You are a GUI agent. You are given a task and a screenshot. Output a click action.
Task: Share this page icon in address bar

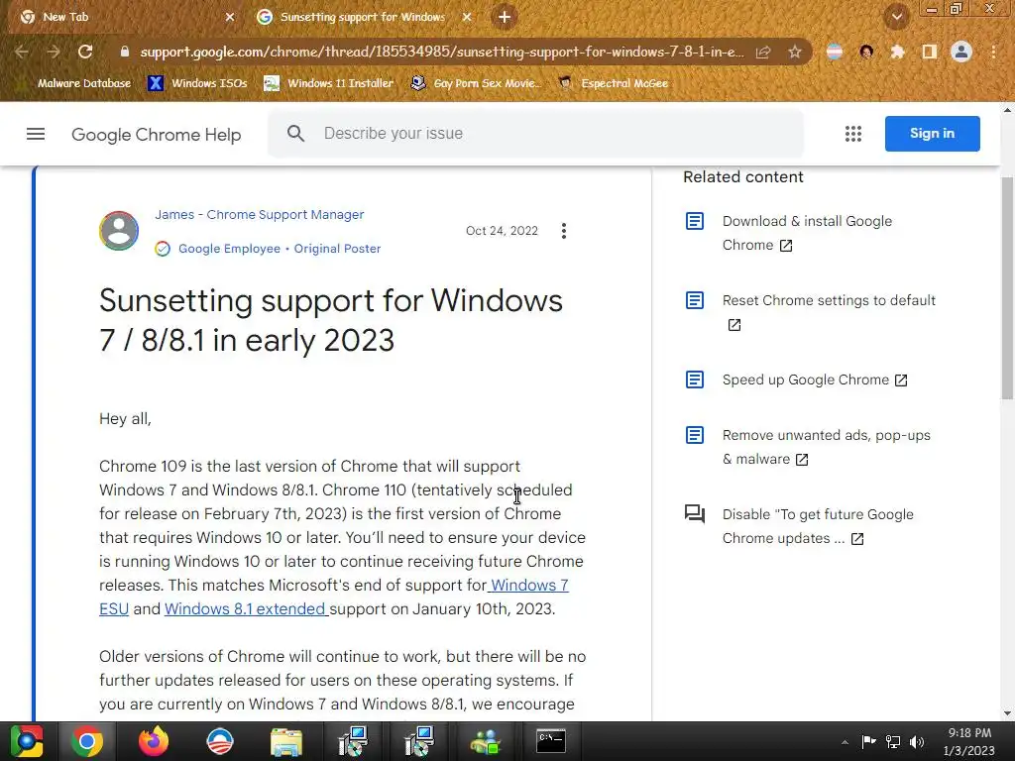tap(763, 52)
